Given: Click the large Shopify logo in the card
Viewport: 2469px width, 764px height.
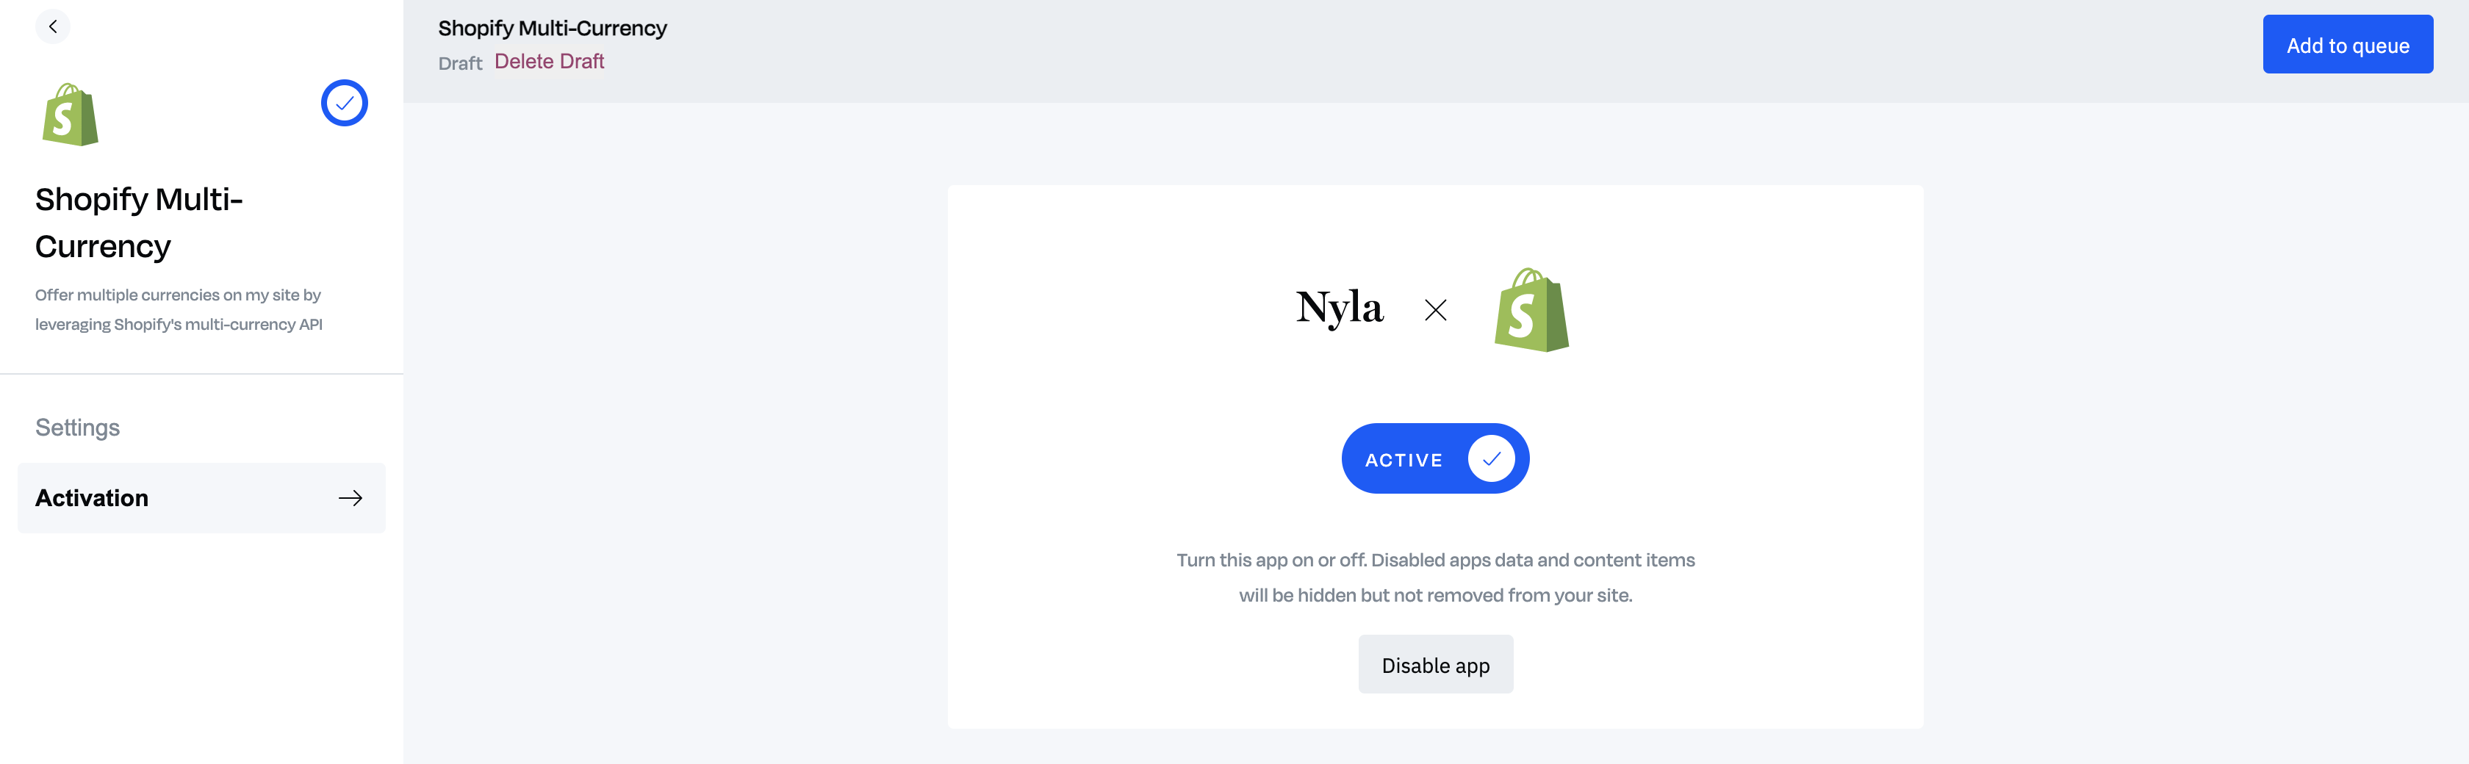Looking at the screenshot, I should click(1531, 309).
